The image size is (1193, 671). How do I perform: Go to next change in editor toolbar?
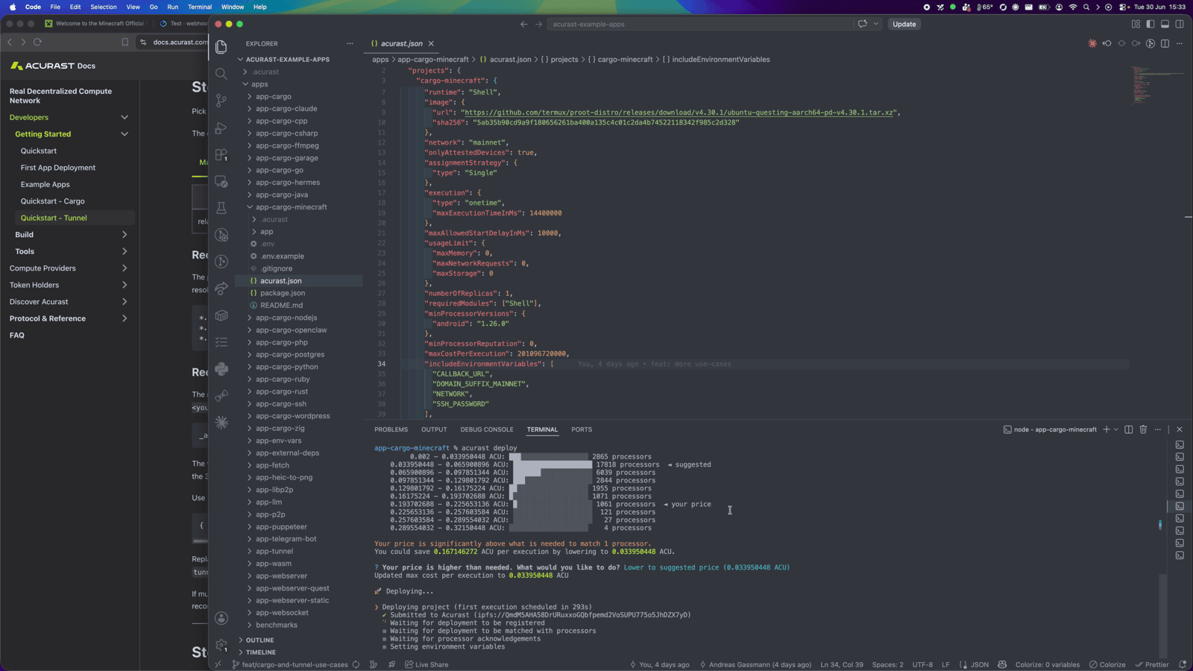click(1136, 43)
